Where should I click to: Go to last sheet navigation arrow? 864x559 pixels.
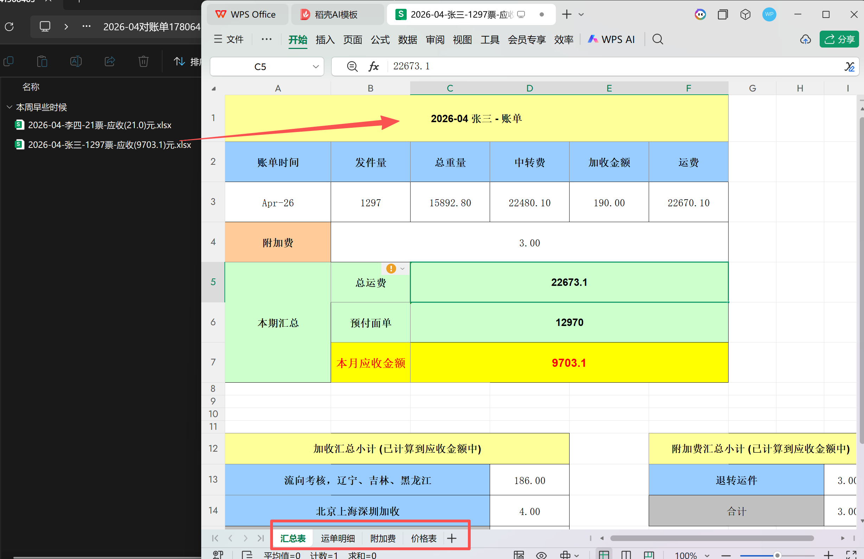[x=260, y=538]
